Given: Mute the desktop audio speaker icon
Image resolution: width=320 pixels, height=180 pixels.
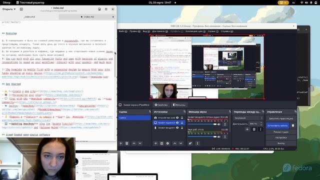Looking at the screenshot, I should coord(219,136).
